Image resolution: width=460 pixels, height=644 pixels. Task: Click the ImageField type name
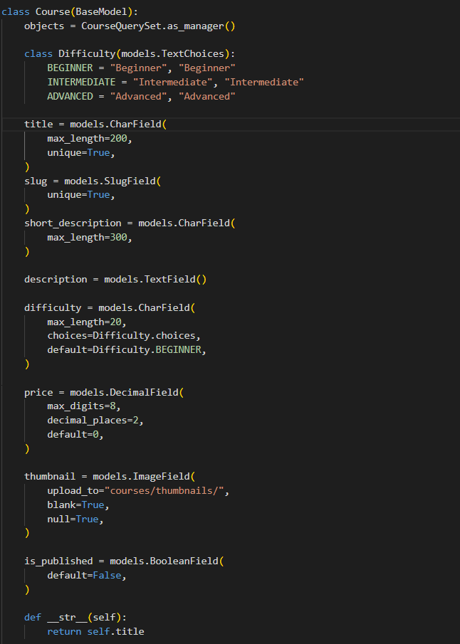pyautogui.click(x=162, y=477)
